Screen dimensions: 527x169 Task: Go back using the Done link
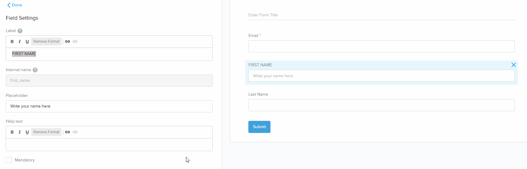coord(15,5)
